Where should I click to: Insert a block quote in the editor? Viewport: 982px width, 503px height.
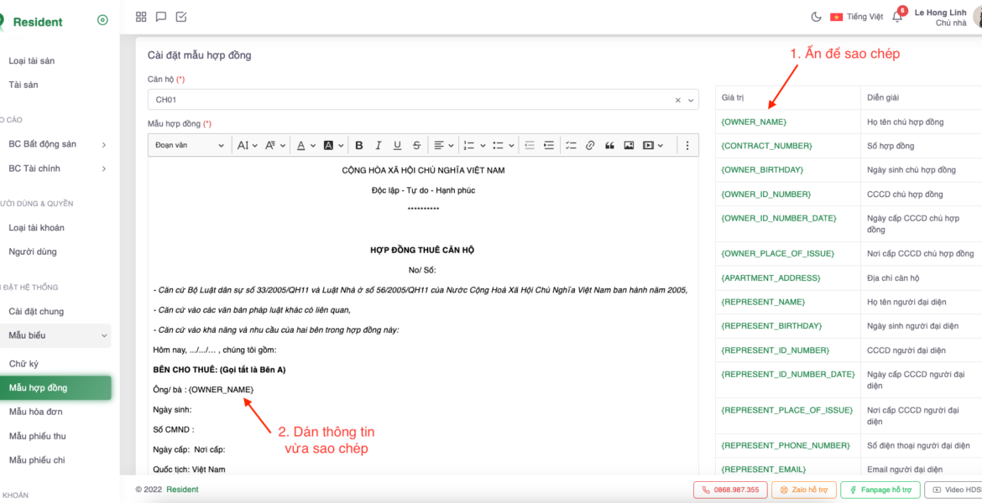609,145
